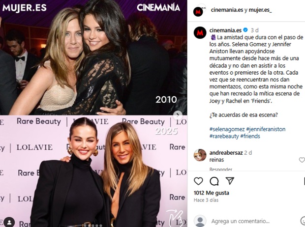Open andreabersaz's avatar

click(x=200, y=155)
